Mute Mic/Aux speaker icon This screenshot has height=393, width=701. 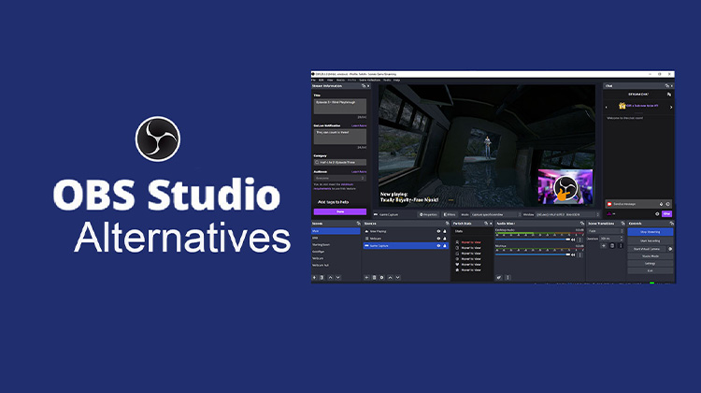click(x=574, y=255)
